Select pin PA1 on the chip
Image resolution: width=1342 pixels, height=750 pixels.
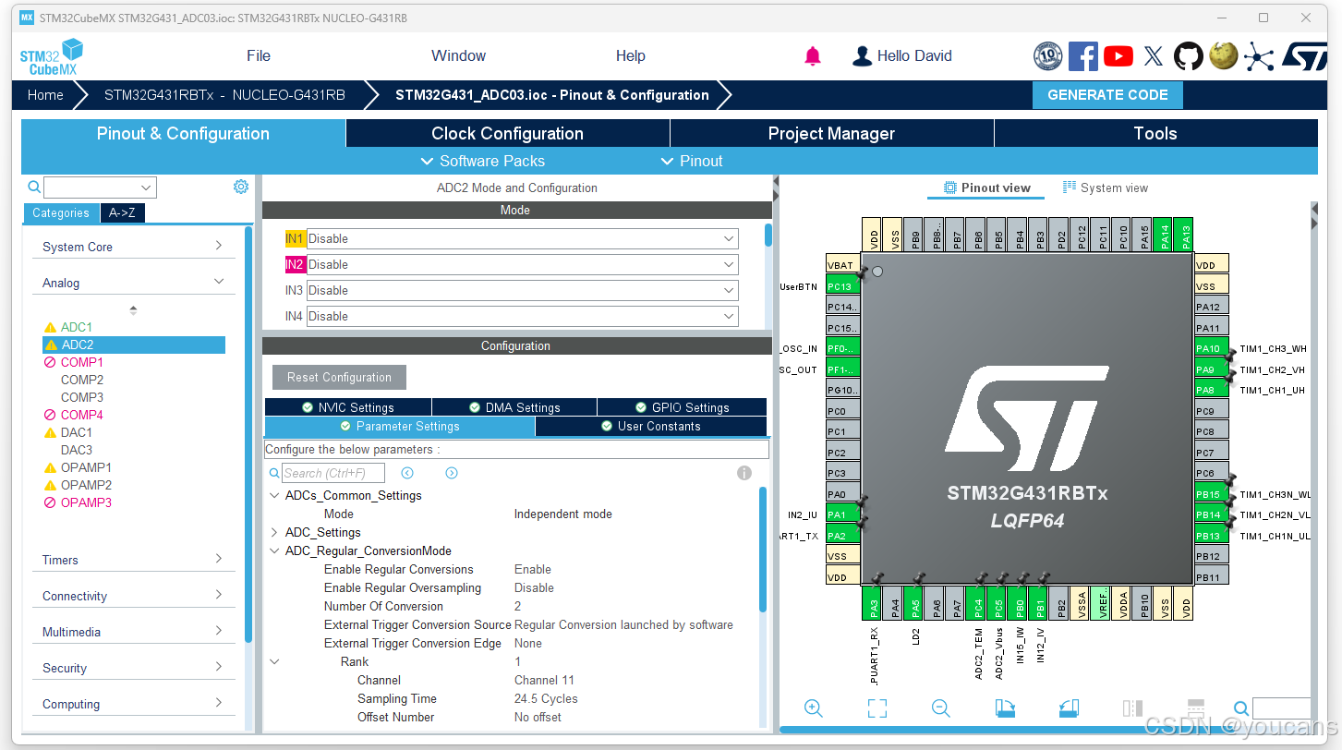[842, 514]
